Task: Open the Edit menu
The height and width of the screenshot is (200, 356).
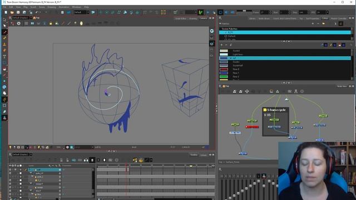Action: (x=11, y=7)
